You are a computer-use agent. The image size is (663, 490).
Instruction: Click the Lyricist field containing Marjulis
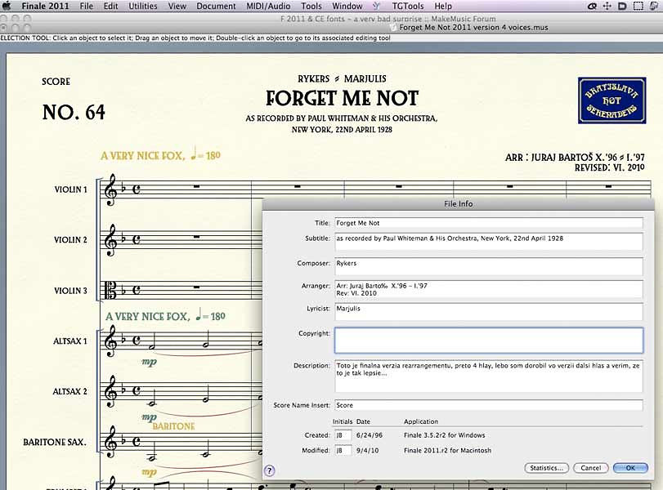489,312
